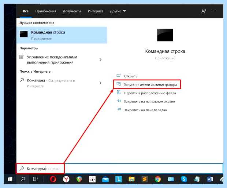Image resolution: width=227 pixels, height=188 pixels.
Task: Open Управление псевдонимами выполнения приложения setting
Action: pos(62,59)
